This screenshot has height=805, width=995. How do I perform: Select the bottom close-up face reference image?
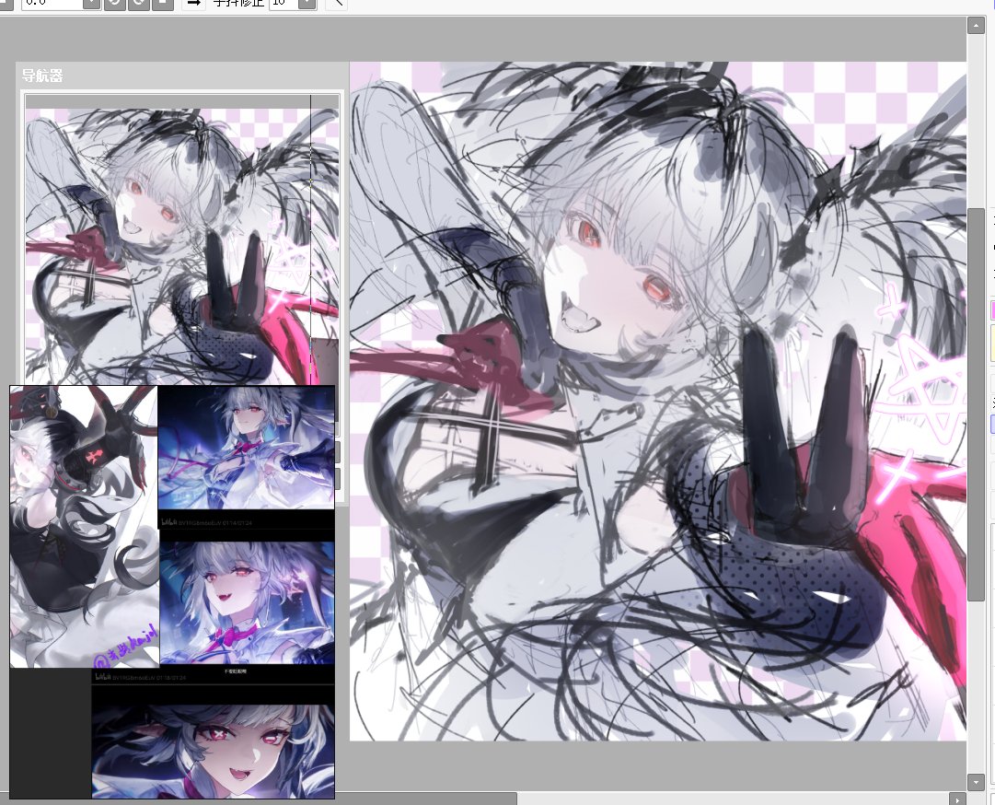click(214, 751)
